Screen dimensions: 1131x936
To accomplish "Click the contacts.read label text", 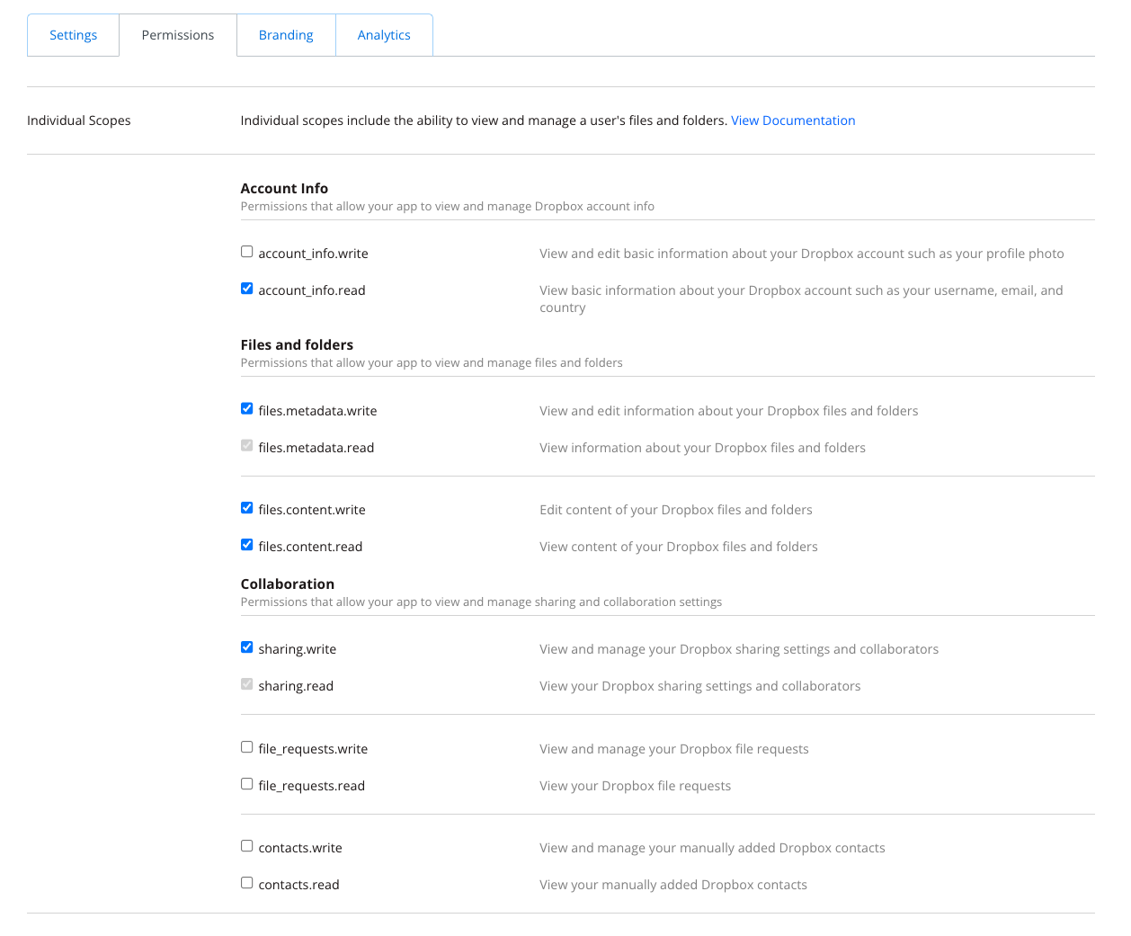I will pyautogui.click(x=298, y=885).
